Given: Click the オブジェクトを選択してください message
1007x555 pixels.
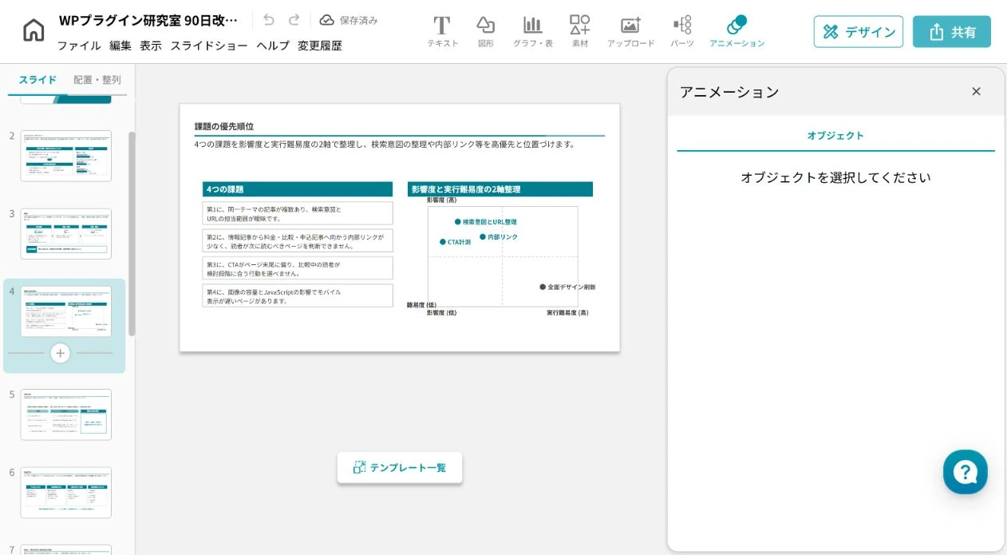Looking at the screenshot, I should point(835,177).
